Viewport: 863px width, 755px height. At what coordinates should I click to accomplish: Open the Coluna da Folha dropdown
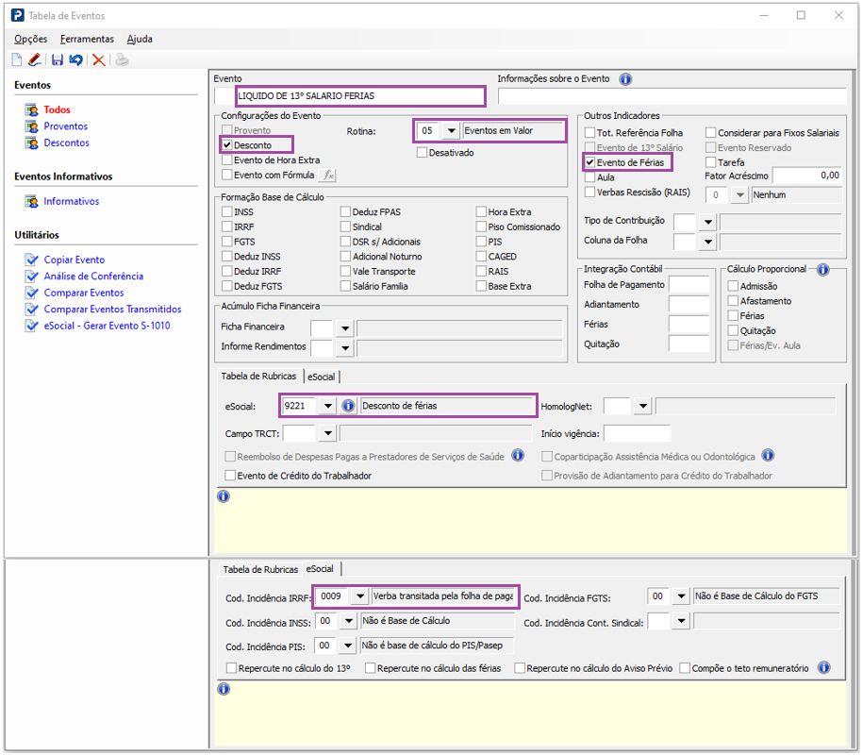coord(707,242)
